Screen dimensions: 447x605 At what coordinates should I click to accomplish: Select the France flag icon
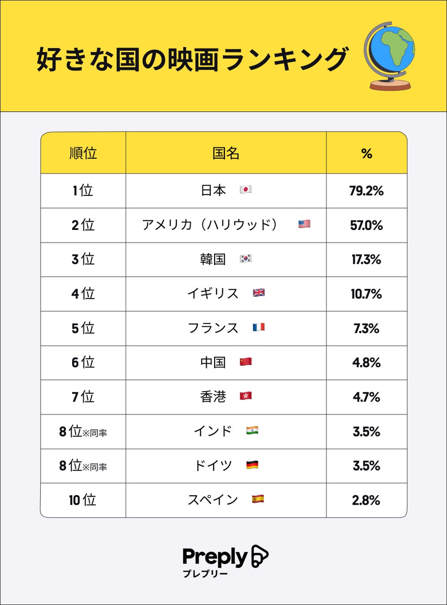coord(258,327)
